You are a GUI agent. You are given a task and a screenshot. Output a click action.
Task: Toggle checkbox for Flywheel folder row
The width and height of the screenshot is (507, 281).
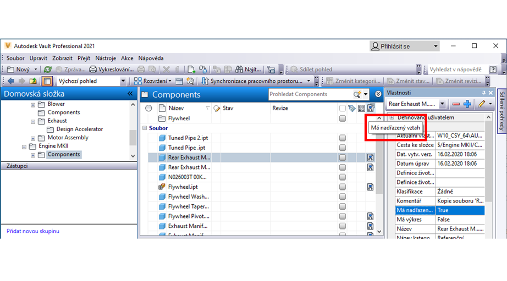click(x=343, y=119)
